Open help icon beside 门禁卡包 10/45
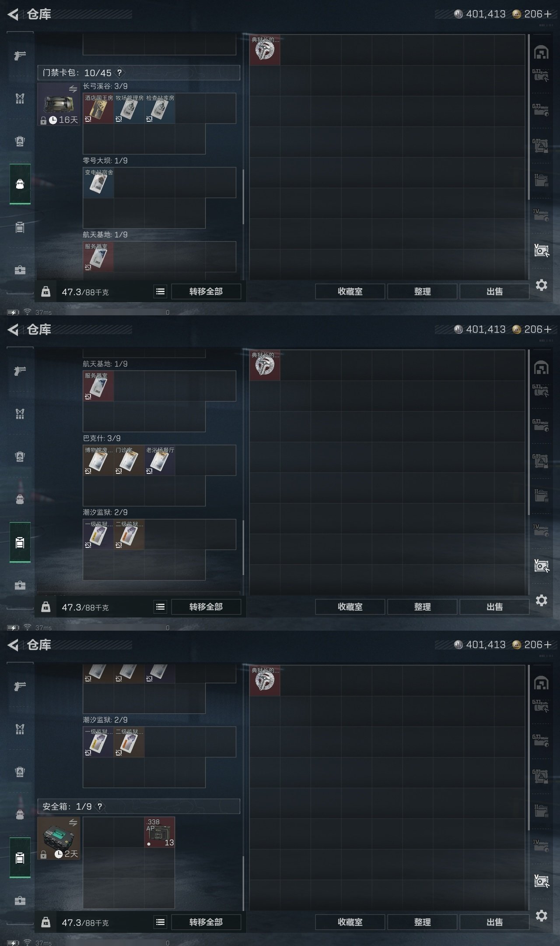Viewport: 560px width, 946px height. pos(119,73)
